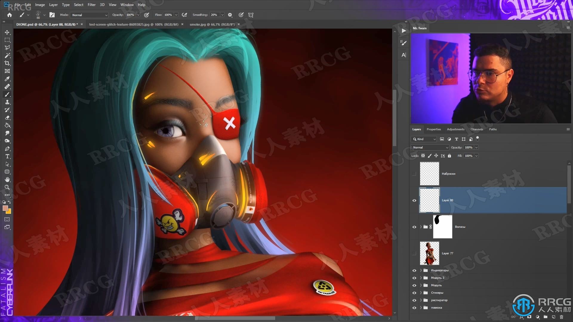This screenshot has width=573, height=322.
Task: Hide the Волосы group visibility
Action: [x=414, y=227]
